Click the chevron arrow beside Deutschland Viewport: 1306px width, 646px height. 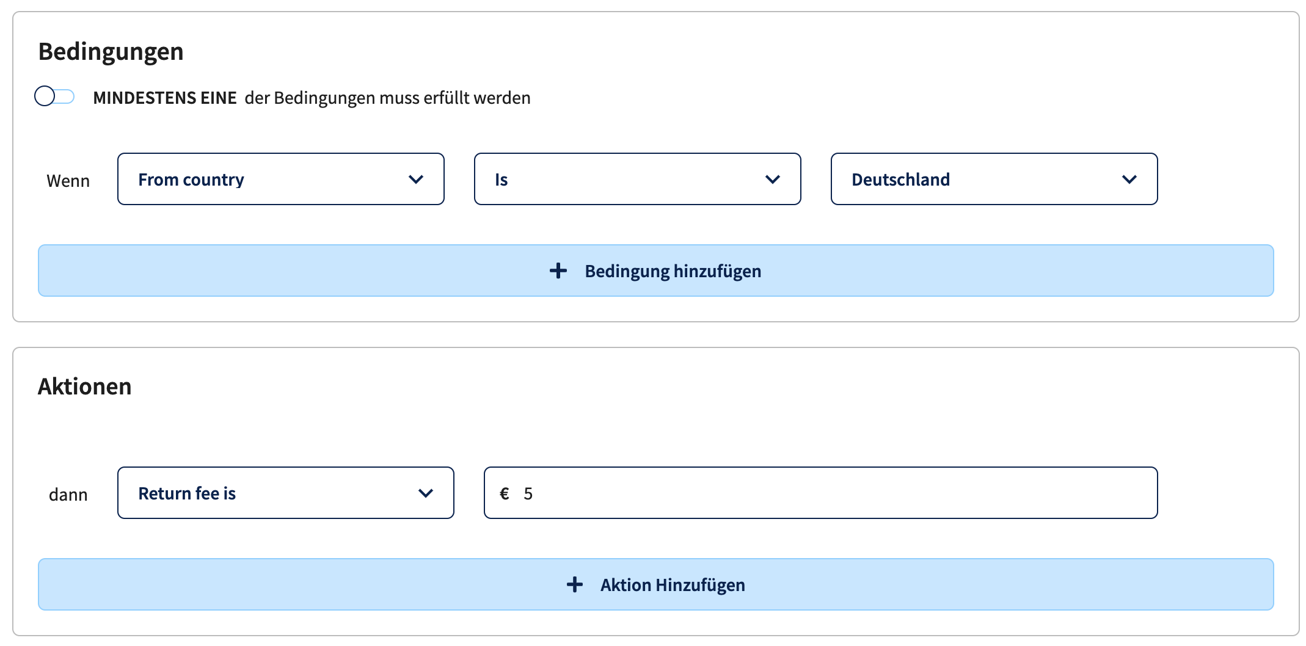[1129, 180]
